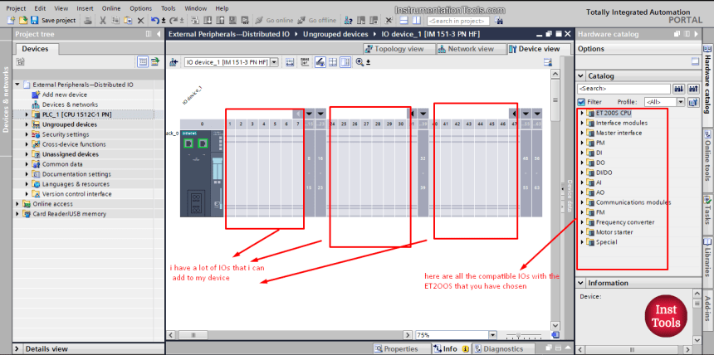Click catalog search upwards icon
714x355 pixels.
tap(693, 89)
